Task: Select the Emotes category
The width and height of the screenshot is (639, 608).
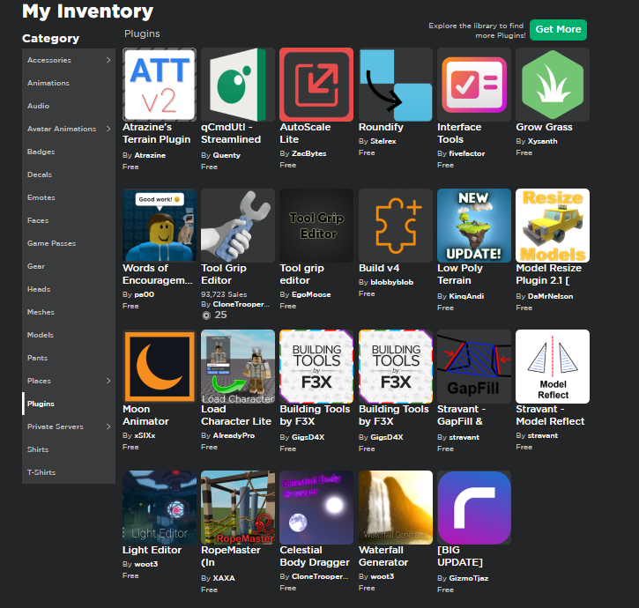Action: click(x=69, y=197)
